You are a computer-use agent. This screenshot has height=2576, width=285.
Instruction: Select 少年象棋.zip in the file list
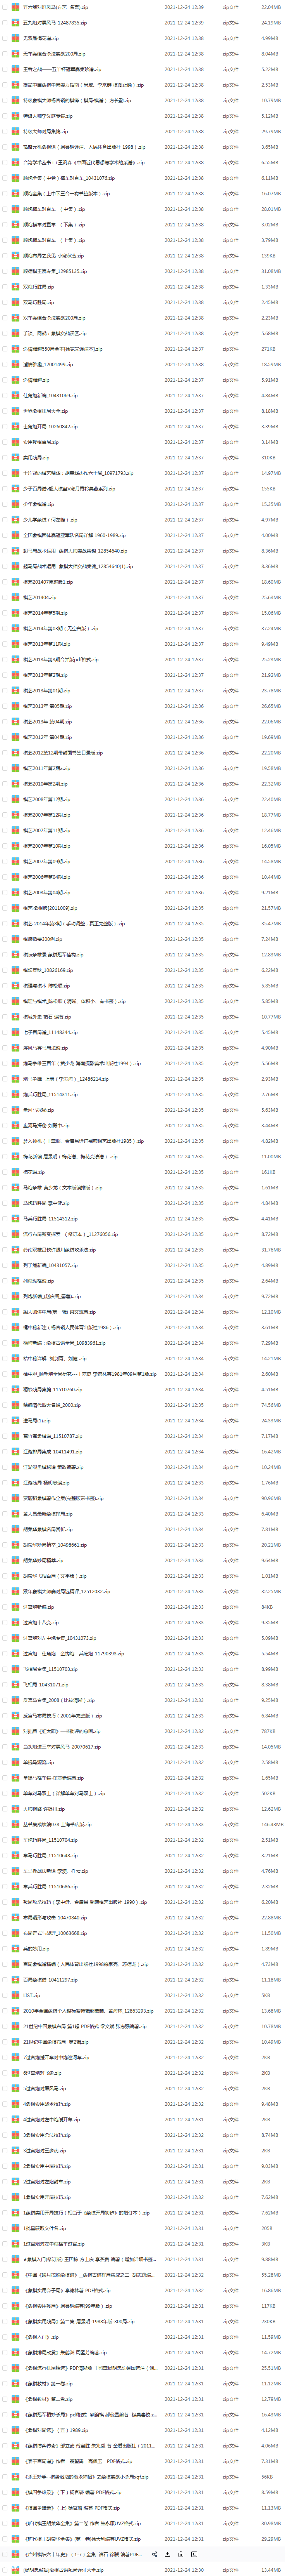142,504
